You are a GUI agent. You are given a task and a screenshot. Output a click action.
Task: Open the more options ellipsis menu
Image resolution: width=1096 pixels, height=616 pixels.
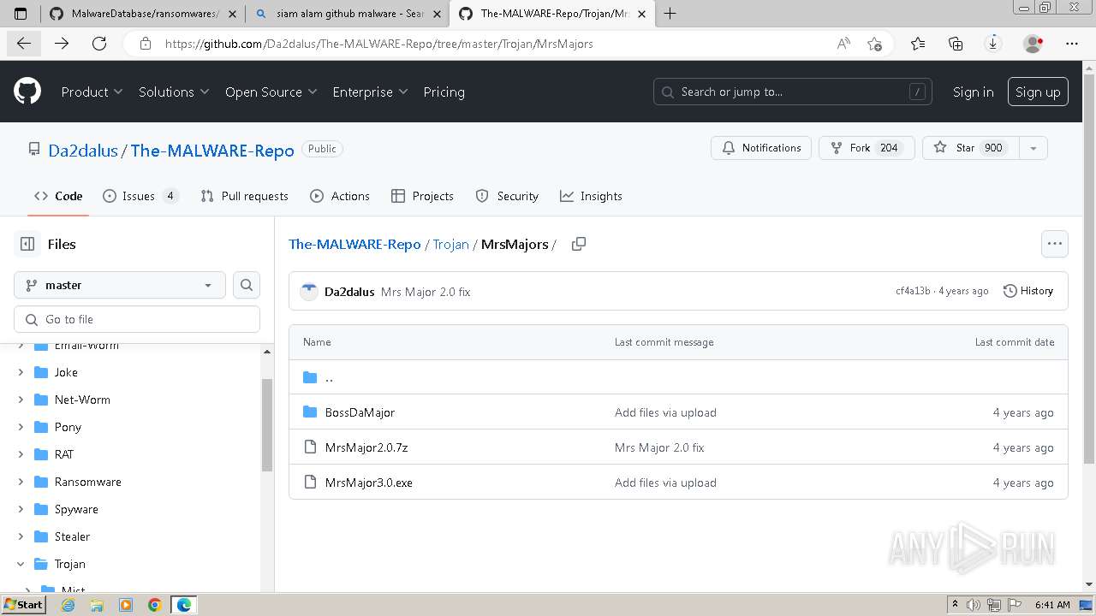pos(1055,244)
